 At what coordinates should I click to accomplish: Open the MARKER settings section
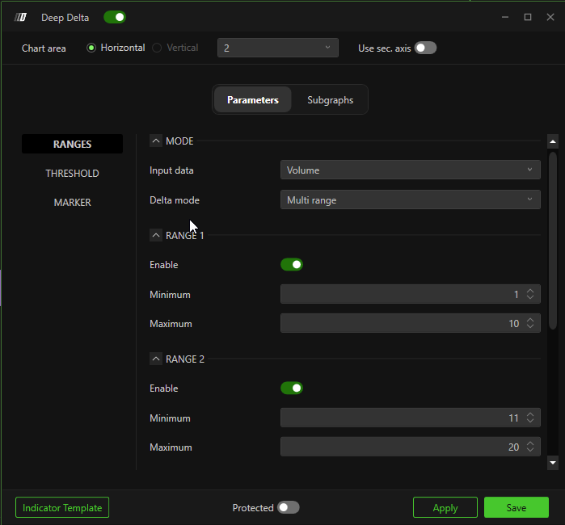point(72,203)
